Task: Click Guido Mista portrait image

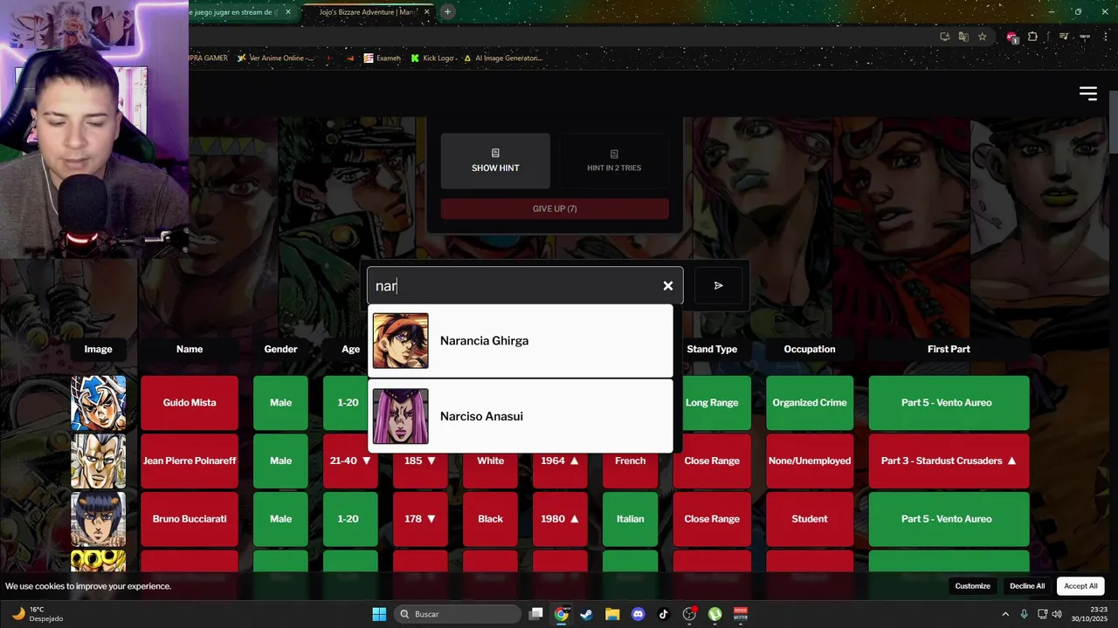Action: 98,403
